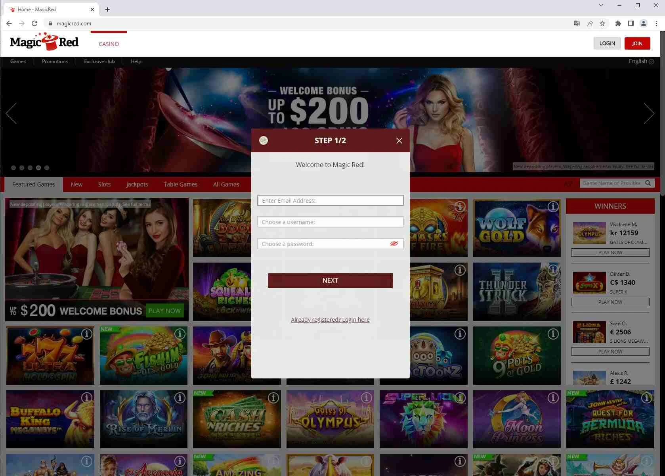Image resolution: width=665 pixels, height=476 pixels.
Task: Click the Choose a username field
Action: [331, 222]
